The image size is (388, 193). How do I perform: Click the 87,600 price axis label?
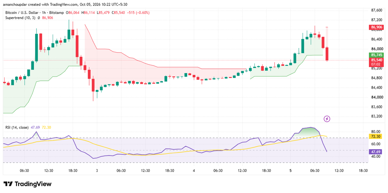[x=377, y=10]
